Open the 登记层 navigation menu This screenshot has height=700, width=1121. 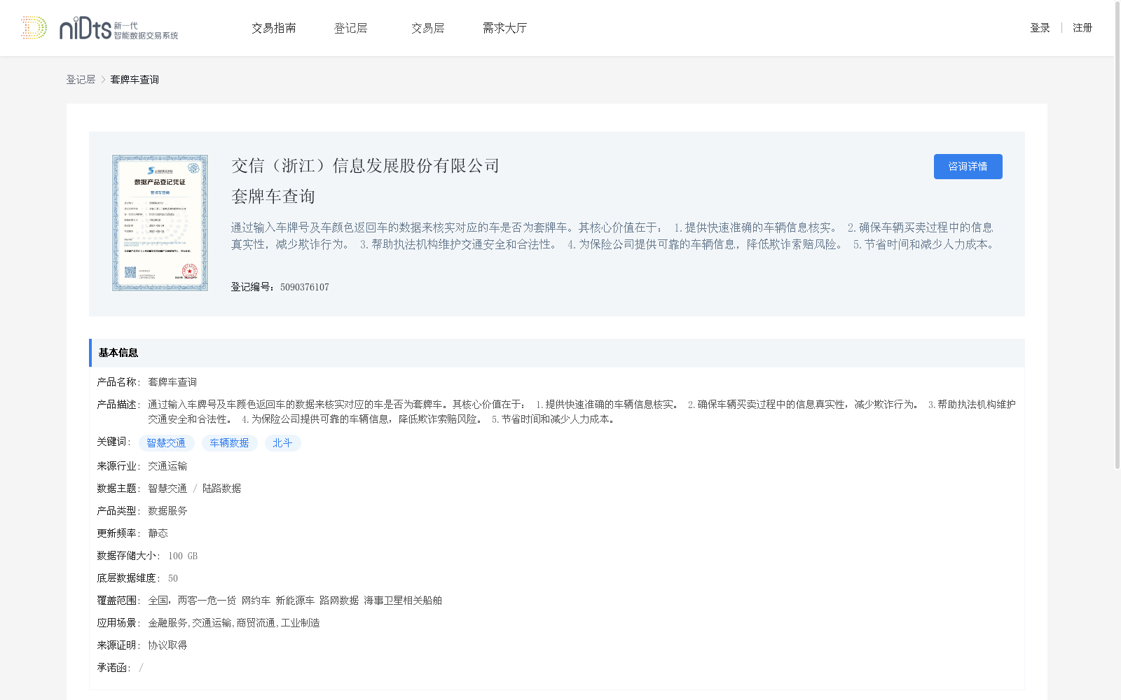point(351,28)
